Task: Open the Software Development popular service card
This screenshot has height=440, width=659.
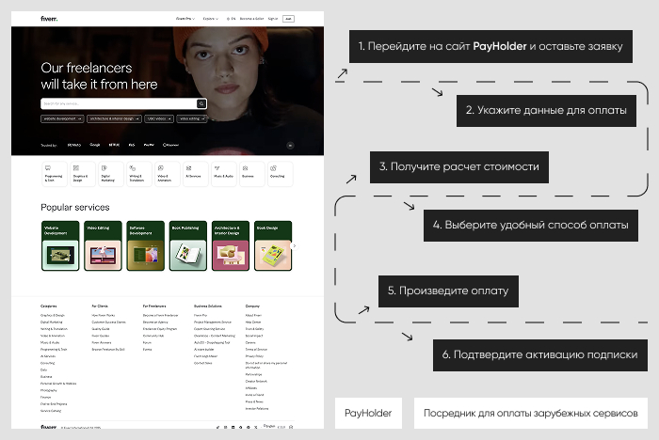Action: pyautogui.click(x=145, y=245)
